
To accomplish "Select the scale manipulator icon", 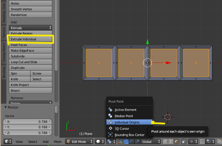I will [x=137, y=141].
